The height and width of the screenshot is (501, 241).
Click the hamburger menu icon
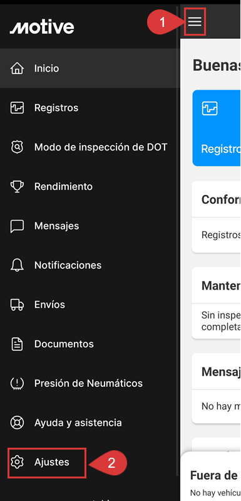[x=195, y=22]
